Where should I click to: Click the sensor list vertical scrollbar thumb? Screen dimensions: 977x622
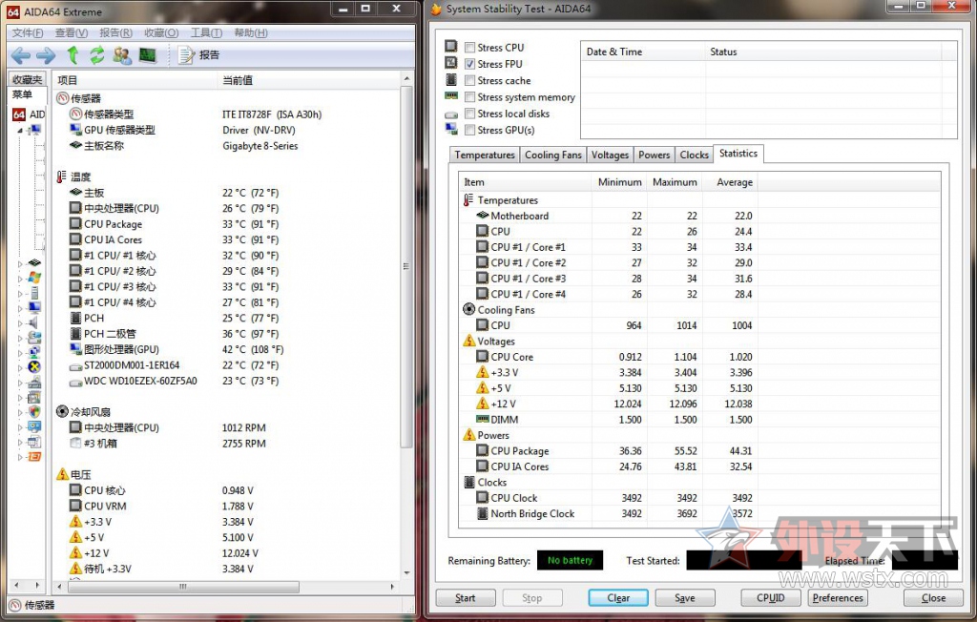click(406, 267)
